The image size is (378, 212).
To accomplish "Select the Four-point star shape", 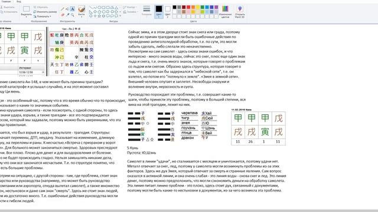I will click(x=95, y=16).
